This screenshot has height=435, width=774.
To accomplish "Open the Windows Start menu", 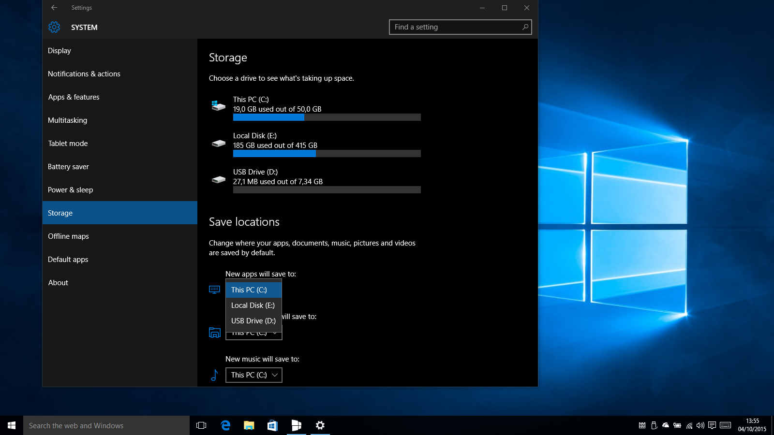I will pos(12,425).
